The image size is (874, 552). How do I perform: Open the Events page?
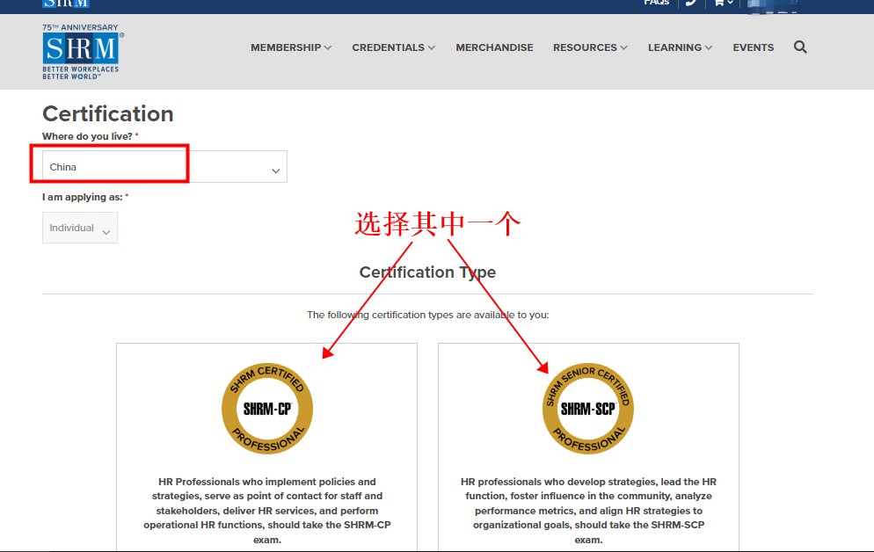pos(753,47)
